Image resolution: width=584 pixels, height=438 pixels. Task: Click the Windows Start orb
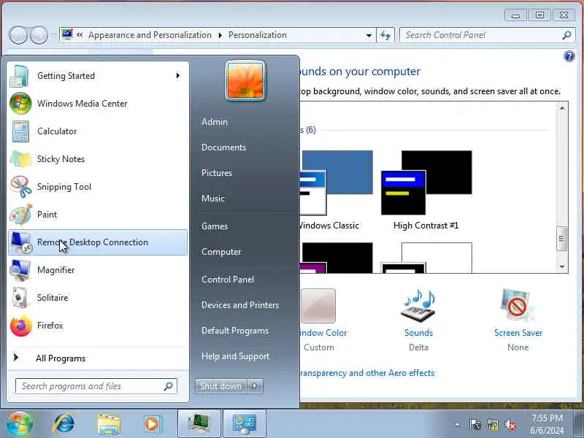[x=20, y=424]
